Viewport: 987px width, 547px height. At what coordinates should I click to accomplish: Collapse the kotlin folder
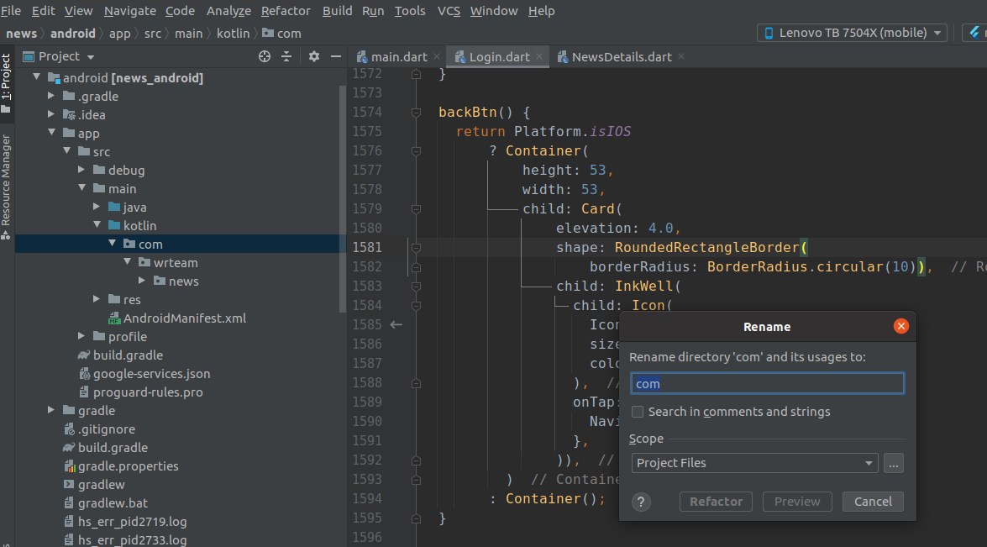(x=97, y=225)
